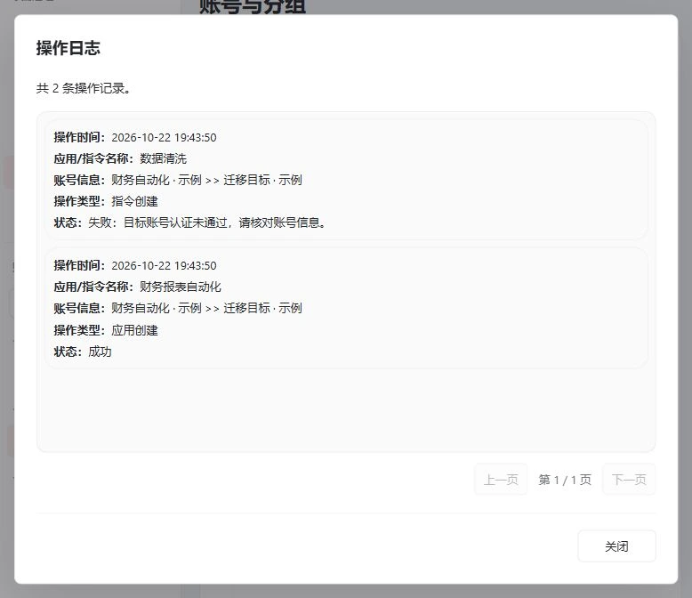Select the app name 财务报表自动化

(x=181, y=287)
